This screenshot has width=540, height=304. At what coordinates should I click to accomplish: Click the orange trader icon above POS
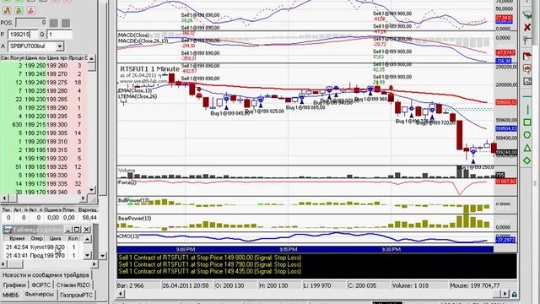point(7,11)
